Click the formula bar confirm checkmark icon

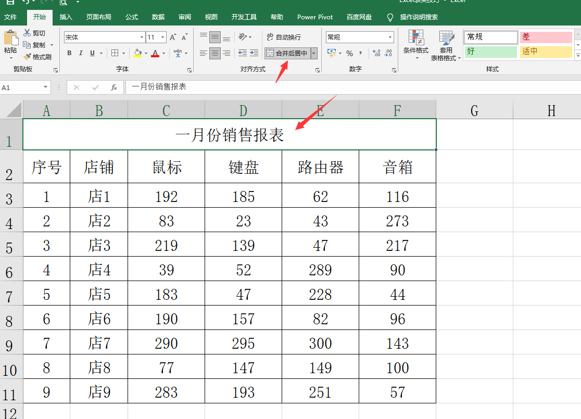[x=95, y=87]
